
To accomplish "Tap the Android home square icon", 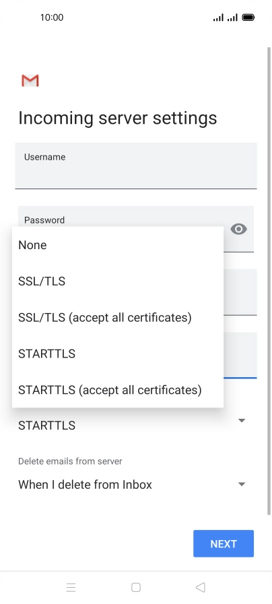I will [x=135, y=587].
